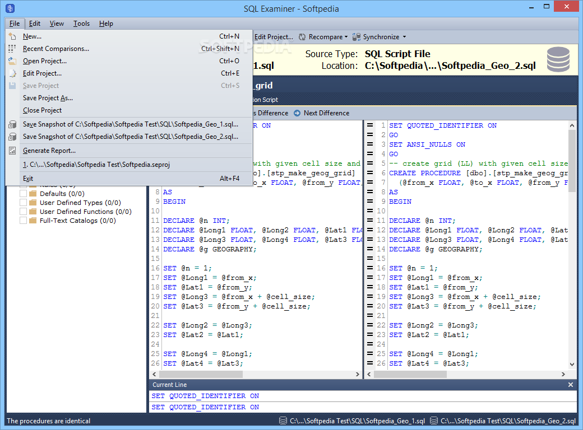
Task: Click the equal sign marker on line 6
Action: pos(370,172)
